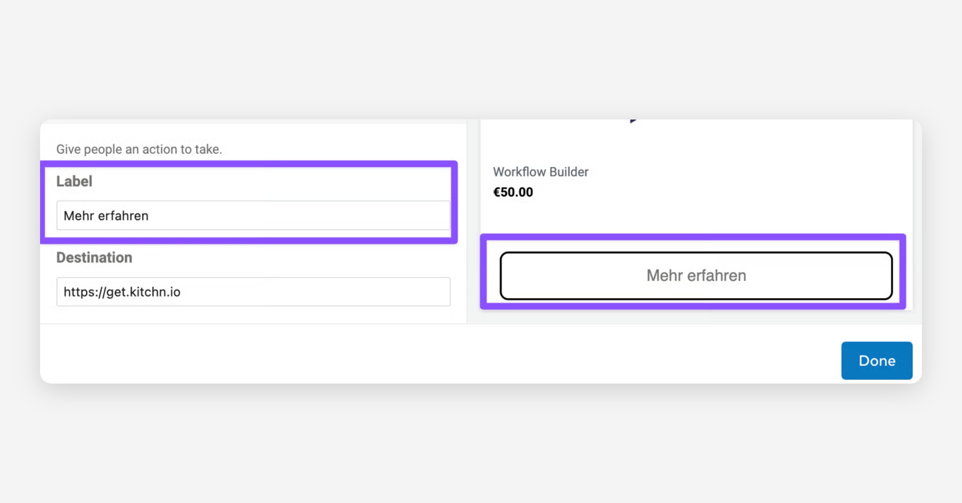The height and width of the screenshot is (503, 962).
Task: Click the blue Done button
Action: 877,360
